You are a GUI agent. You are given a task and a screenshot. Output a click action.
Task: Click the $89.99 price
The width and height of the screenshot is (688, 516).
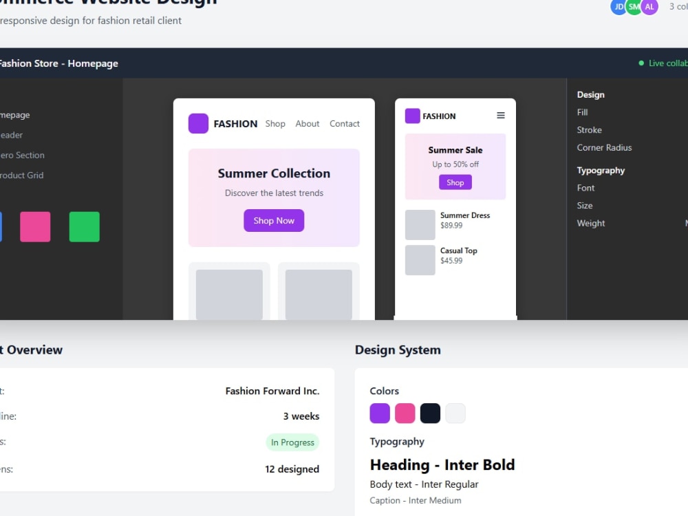(x=451, y=226)
